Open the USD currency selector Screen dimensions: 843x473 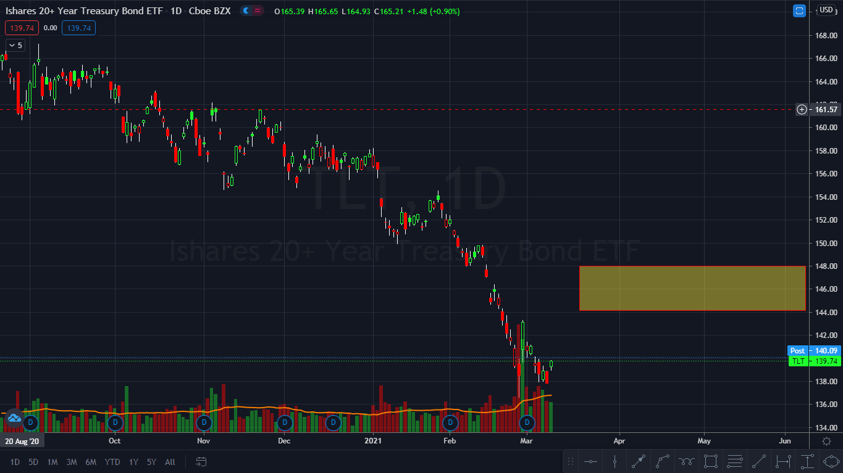826,10
